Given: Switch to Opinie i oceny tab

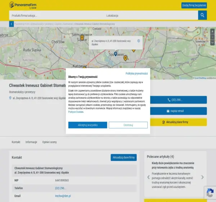Looking at the screenshot, I should coord(49,142).
